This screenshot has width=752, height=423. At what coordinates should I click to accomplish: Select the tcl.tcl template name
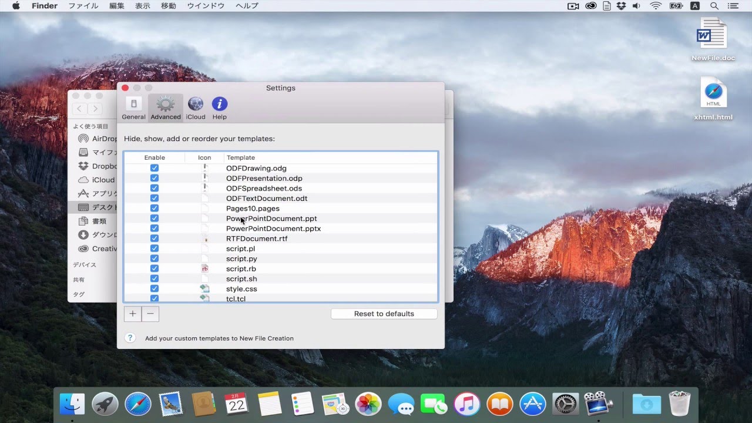coord(236,298)
